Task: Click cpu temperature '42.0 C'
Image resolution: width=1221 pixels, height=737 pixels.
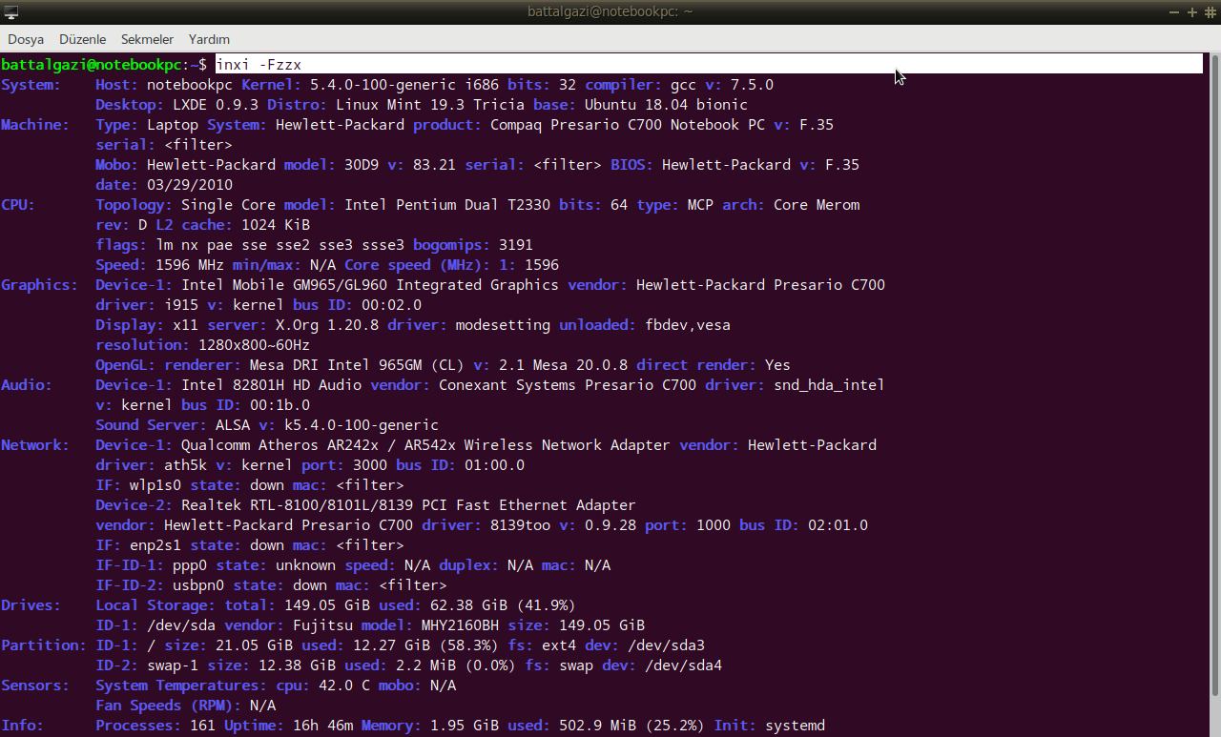Action: 344,686
